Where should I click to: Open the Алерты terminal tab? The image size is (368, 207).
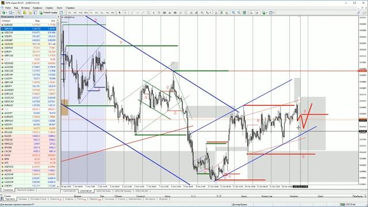coord(69,199)
